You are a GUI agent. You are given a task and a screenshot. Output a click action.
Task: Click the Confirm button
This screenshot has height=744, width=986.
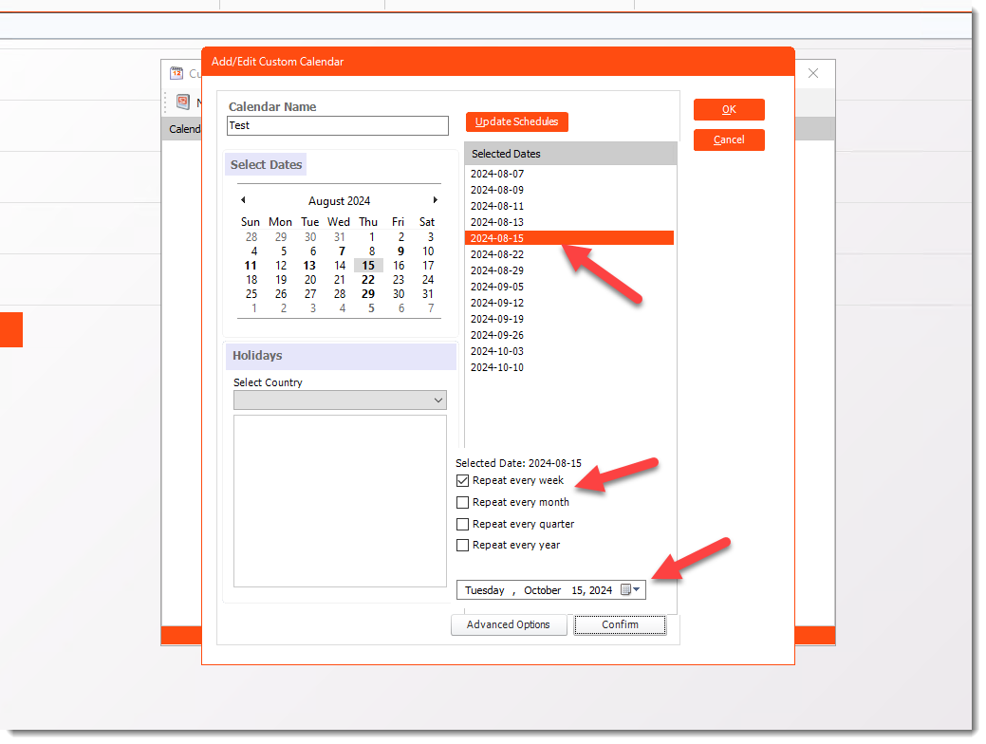tap(619, 624)
